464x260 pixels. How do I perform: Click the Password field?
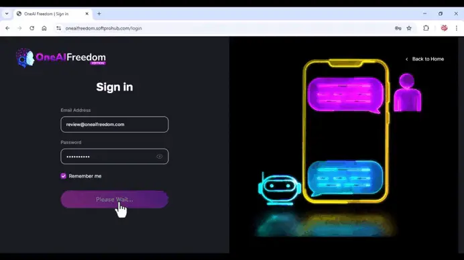(x=115, y=156)
